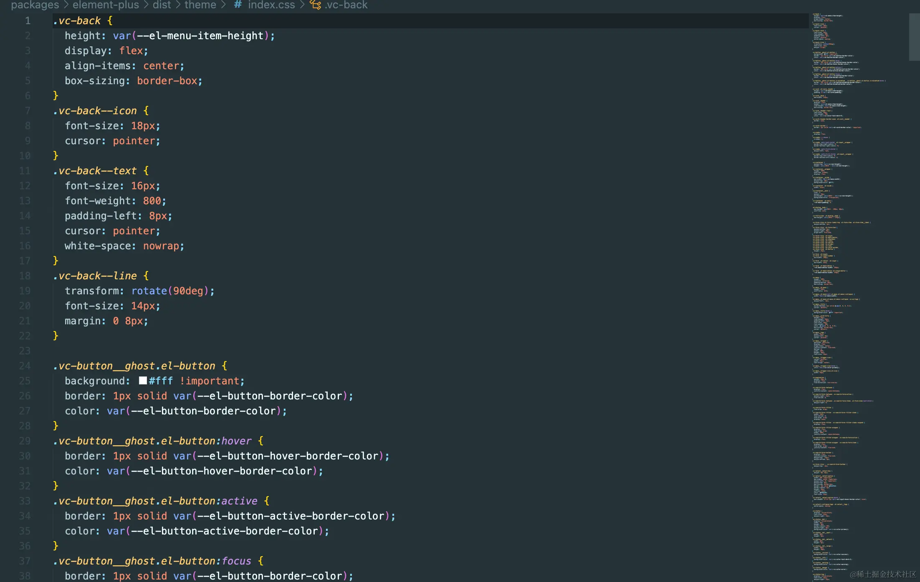This screenshot has height=582, width=920.
Task: Click the closing brace on line 22
Action: pos(56,336)
